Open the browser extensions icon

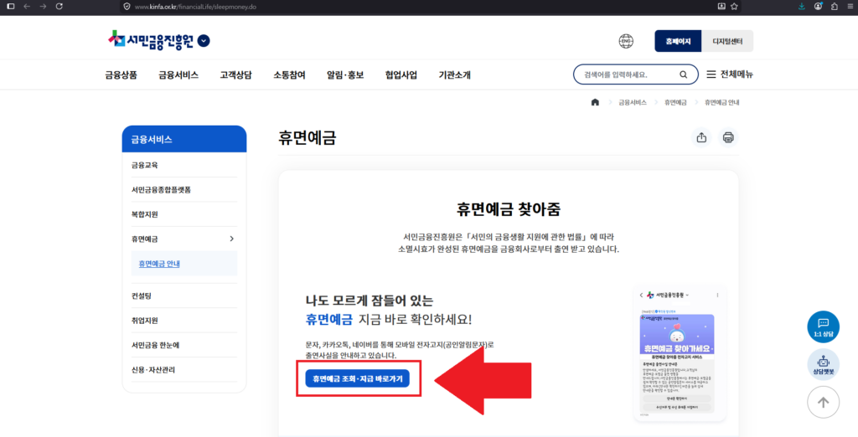834,6
